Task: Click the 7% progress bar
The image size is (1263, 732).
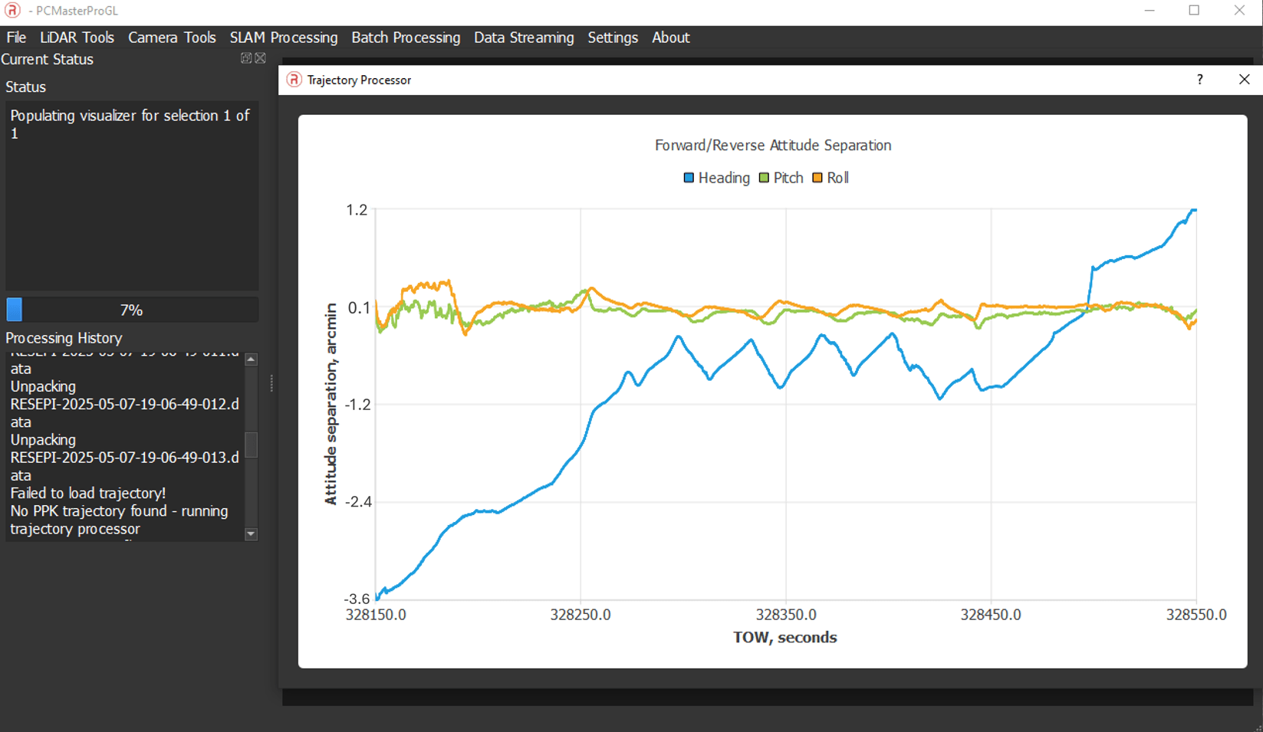Action: click(131, 309)
